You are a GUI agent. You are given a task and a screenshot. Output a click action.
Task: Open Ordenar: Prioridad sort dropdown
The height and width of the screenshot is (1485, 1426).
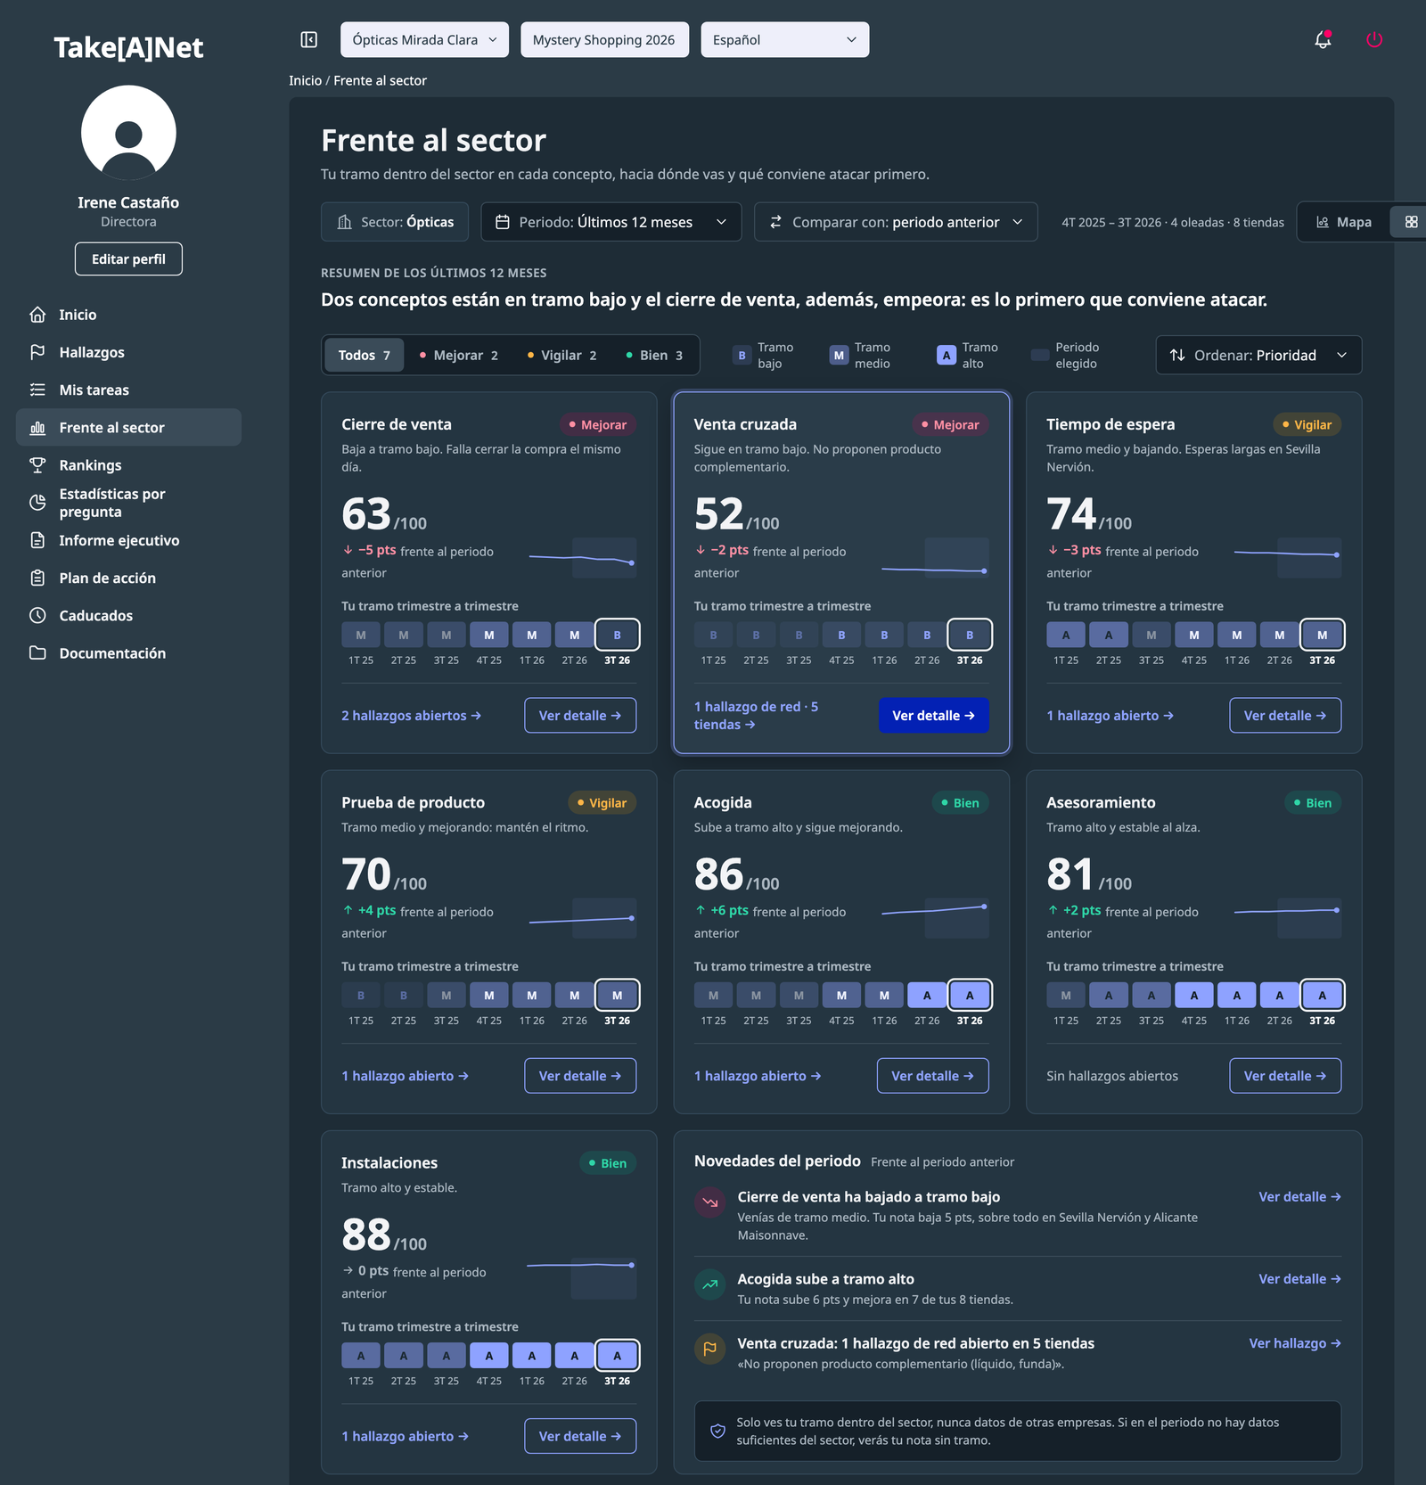click(1258, 356)
